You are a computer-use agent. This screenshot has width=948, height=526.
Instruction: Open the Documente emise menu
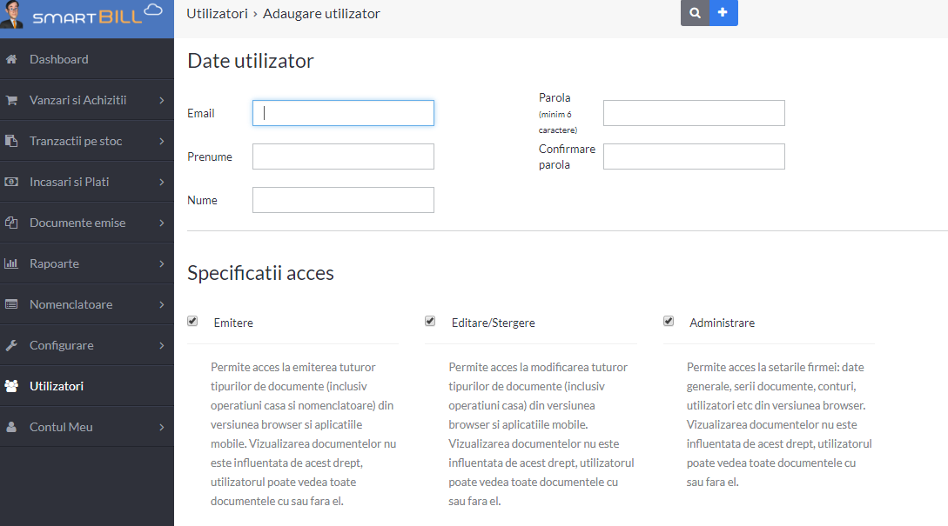click(x=87, y=223)
